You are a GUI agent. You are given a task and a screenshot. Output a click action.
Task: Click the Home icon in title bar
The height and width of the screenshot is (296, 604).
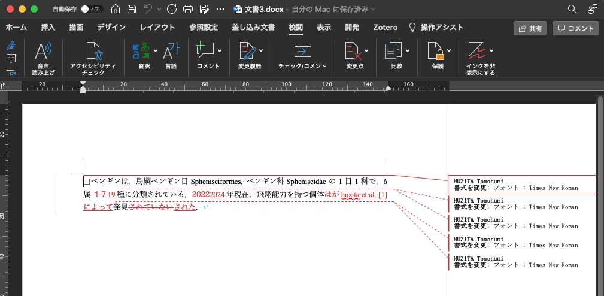tap(116, 9)
